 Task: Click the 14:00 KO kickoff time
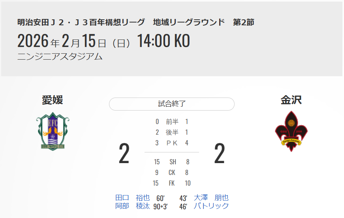164,41
